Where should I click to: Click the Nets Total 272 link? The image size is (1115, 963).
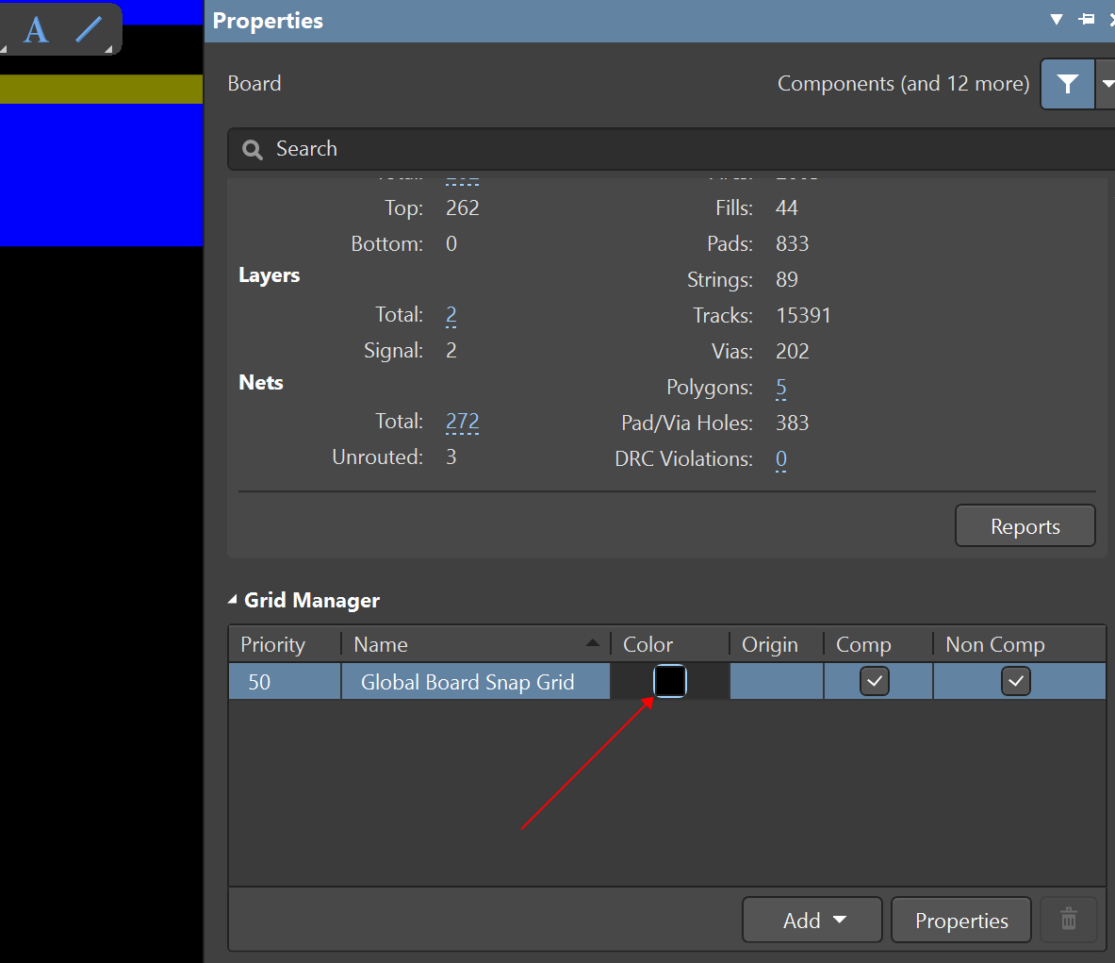pos(462,422)
